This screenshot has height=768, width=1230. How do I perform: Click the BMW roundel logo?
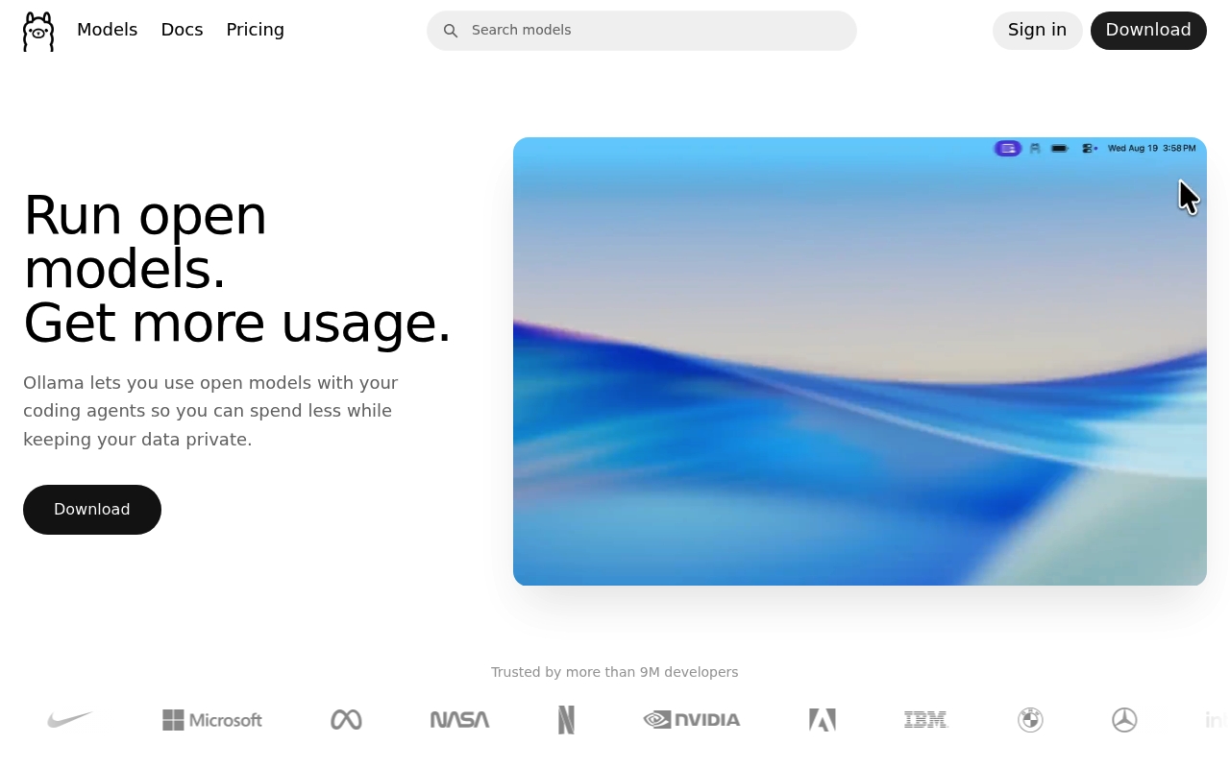[x=1030, y=720]
